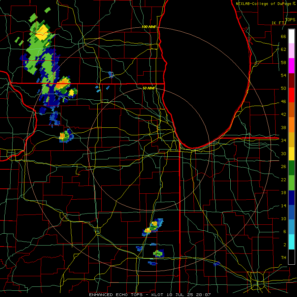Click the white swatch in the tops legend

click(291, 36)
